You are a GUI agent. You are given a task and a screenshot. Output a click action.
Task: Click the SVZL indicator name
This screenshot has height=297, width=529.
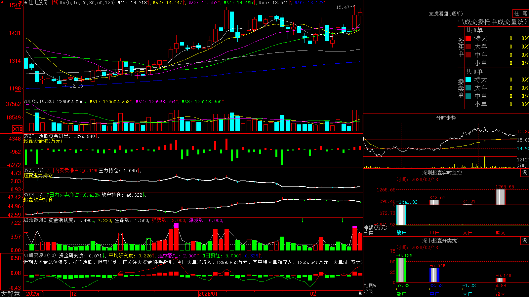tap(29, 170)
